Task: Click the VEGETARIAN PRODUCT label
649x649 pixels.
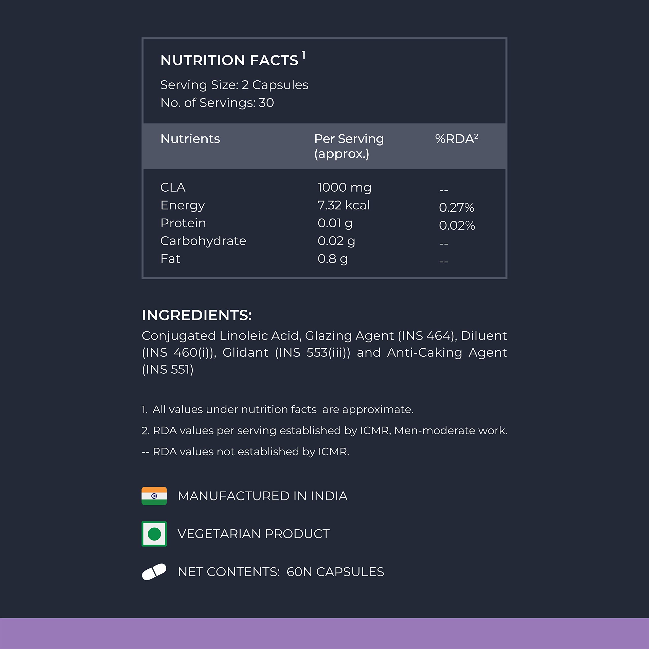Action: pos(254,534)
